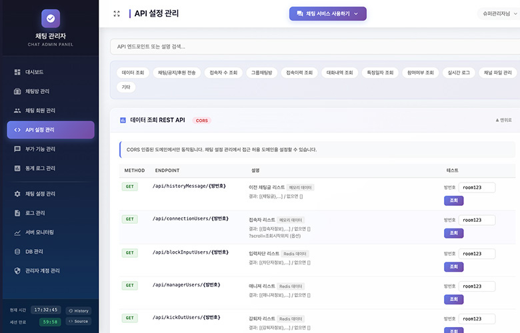
Task: Filter by 실시간 로그 chip
Action: coord(459,73)
